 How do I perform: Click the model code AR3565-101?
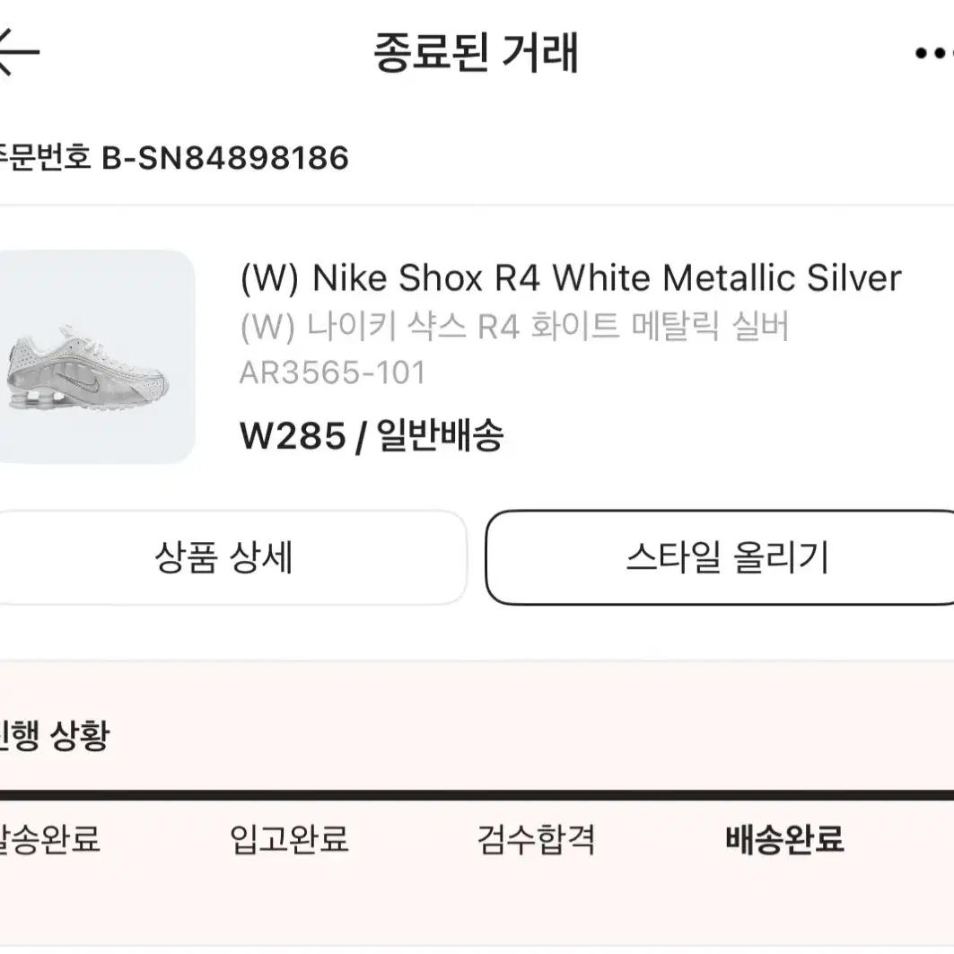[332, 372]
